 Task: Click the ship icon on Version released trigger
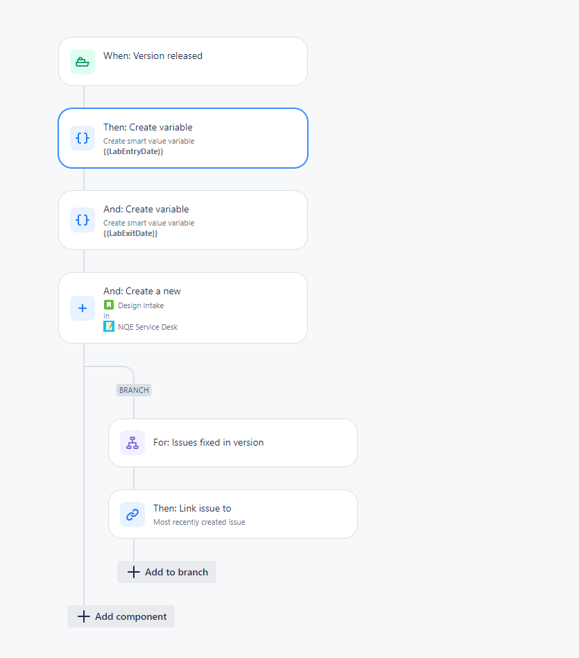82,61
